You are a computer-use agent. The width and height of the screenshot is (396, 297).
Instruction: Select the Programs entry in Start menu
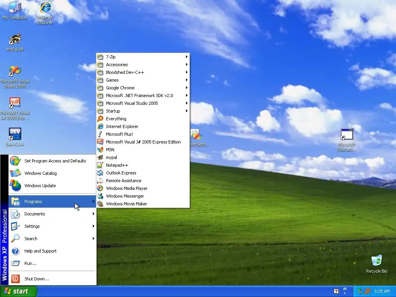click(x=52, y=201)
